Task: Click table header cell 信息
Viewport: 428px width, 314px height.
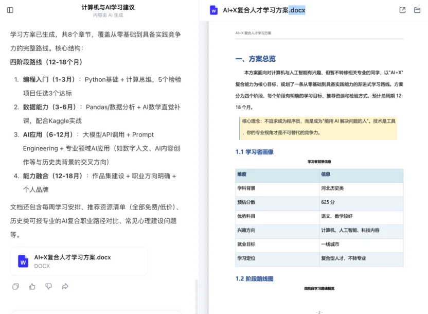Action: coord(362,176)
